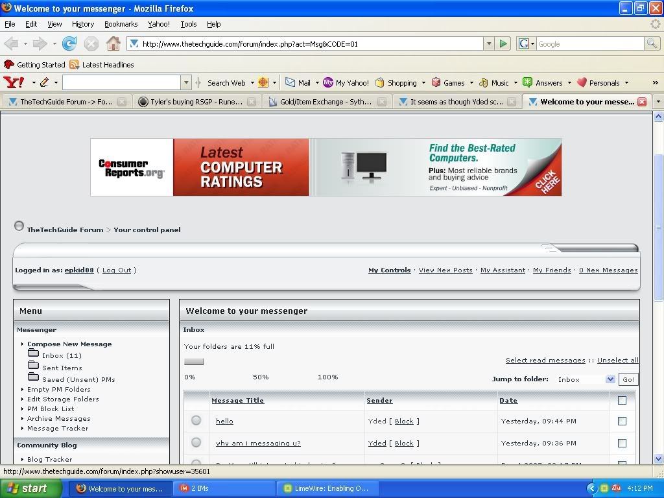The image size is (664, 498).
Task: Expand the URL bar history dropdown
Action: pyautogui.click(x=489, y=44)
